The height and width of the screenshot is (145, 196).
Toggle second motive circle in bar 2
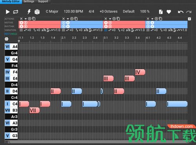coord(68,23)
